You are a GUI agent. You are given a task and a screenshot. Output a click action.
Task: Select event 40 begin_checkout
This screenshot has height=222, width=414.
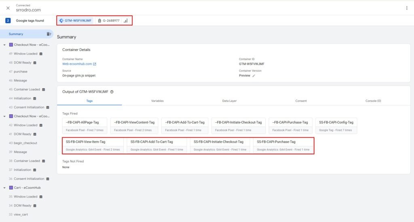[x=23, y=143]
